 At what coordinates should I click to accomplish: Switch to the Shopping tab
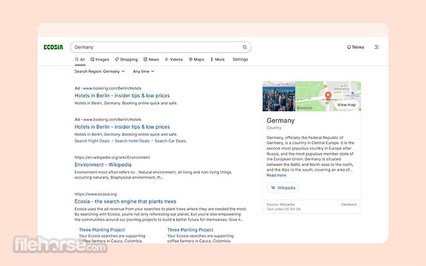(126, 60)
